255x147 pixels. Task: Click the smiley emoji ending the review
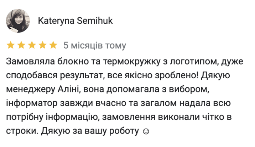146,131
